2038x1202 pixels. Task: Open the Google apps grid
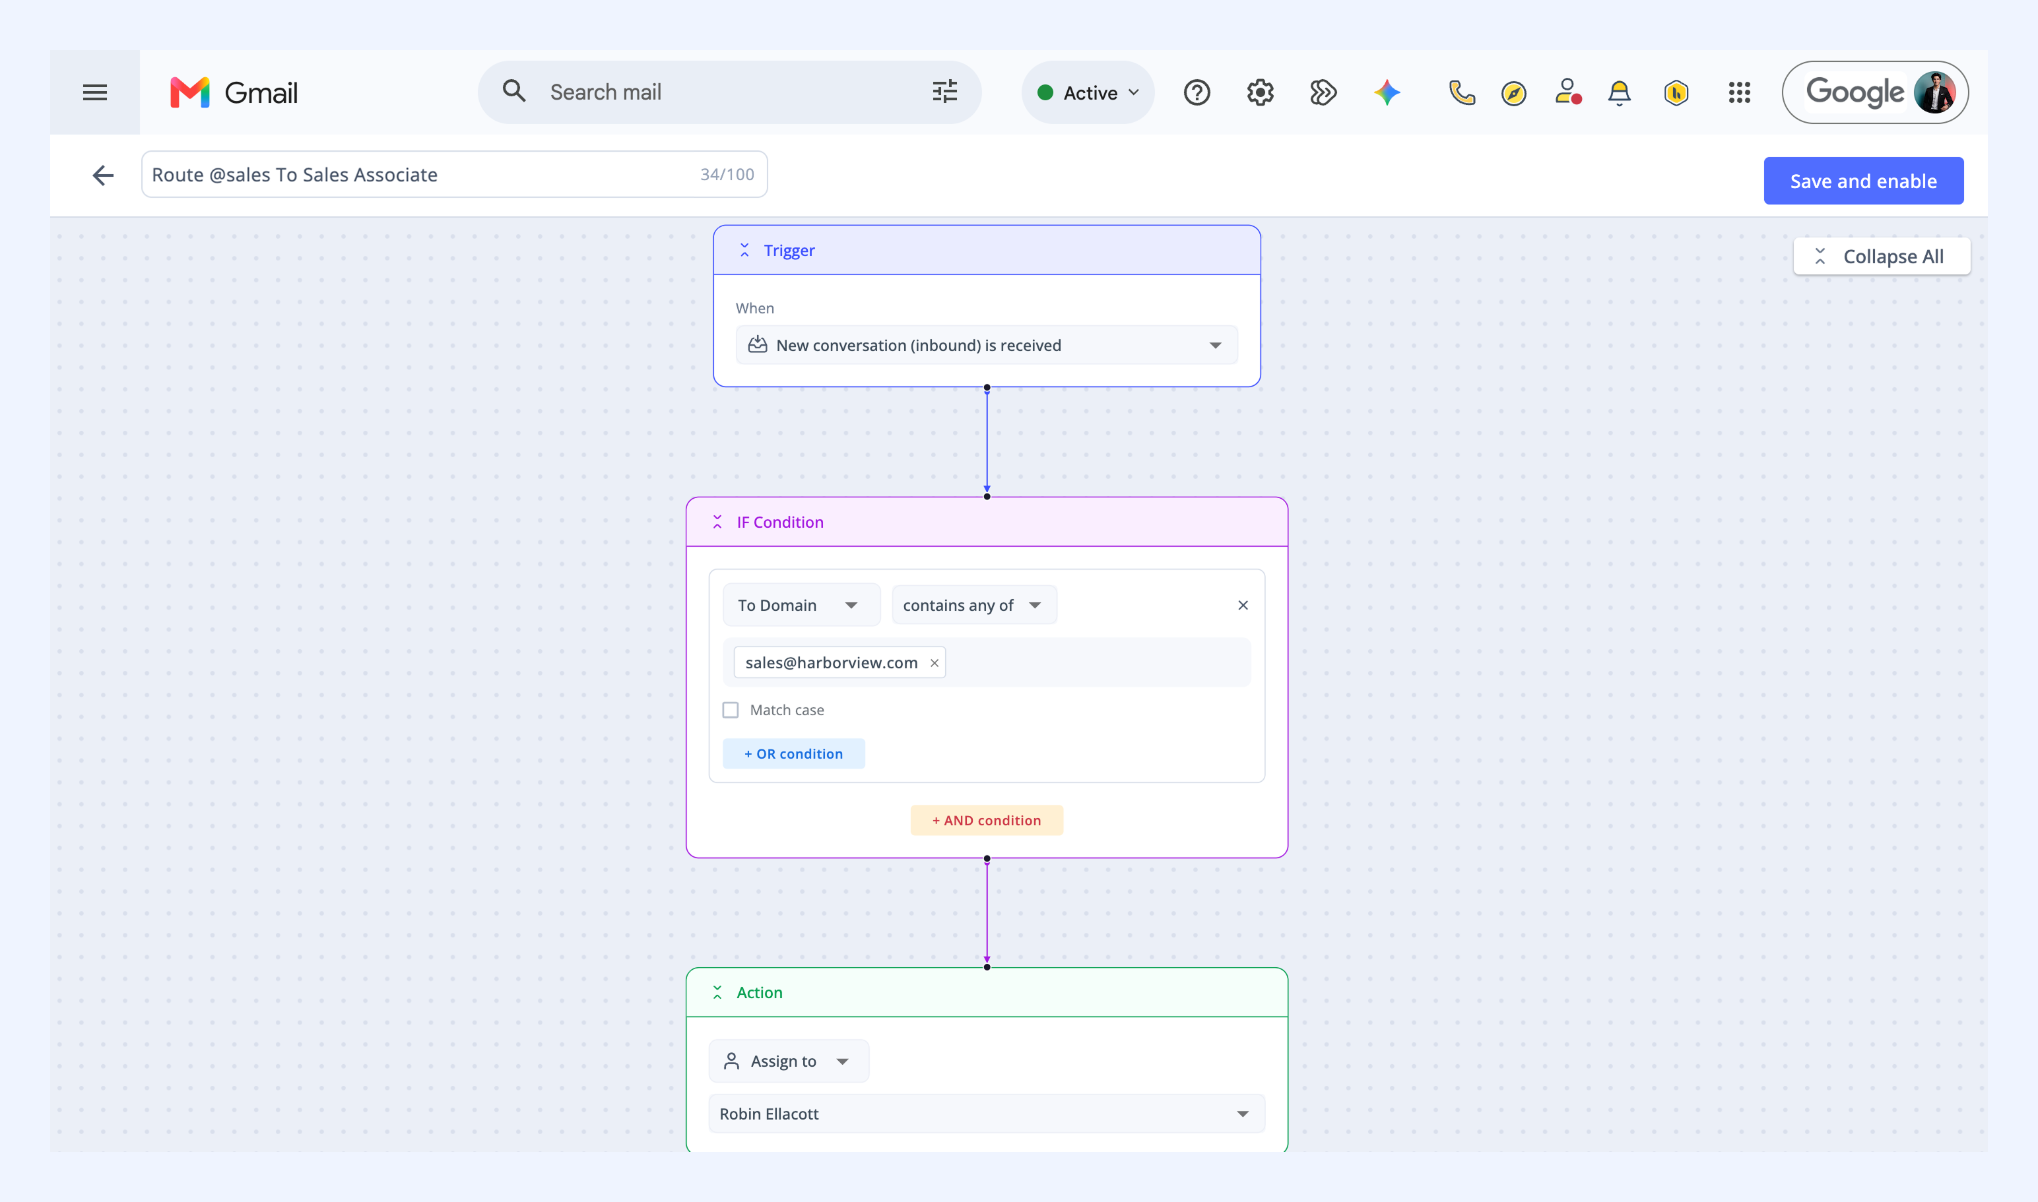(x=1739, y=92)
